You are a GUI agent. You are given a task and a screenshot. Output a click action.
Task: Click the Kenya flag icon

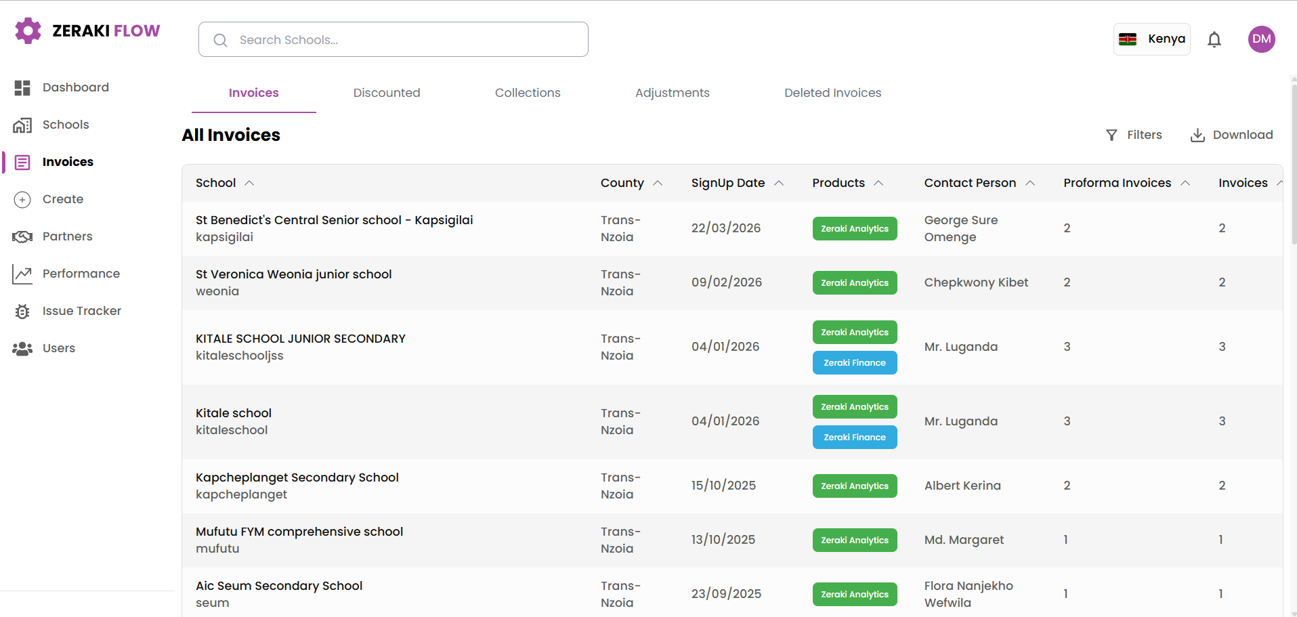[1128, 39]
